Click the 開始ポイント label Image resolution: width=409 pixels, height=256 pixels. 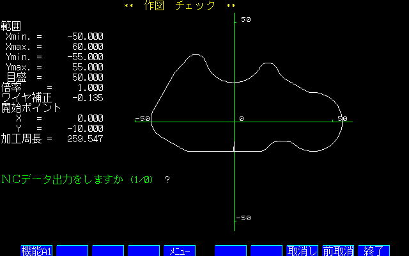pyautogui.click(x=31, y=108)
